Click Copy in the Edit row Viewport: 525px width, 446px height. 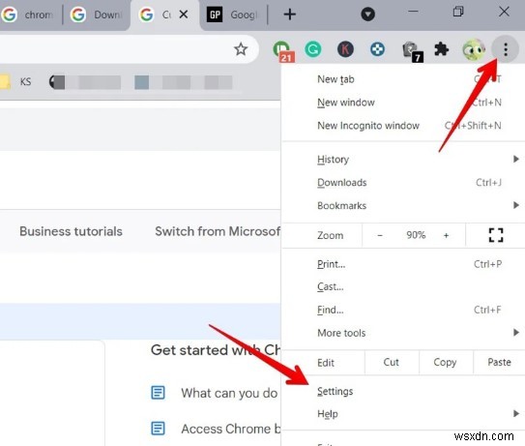[x=446, y=362]
